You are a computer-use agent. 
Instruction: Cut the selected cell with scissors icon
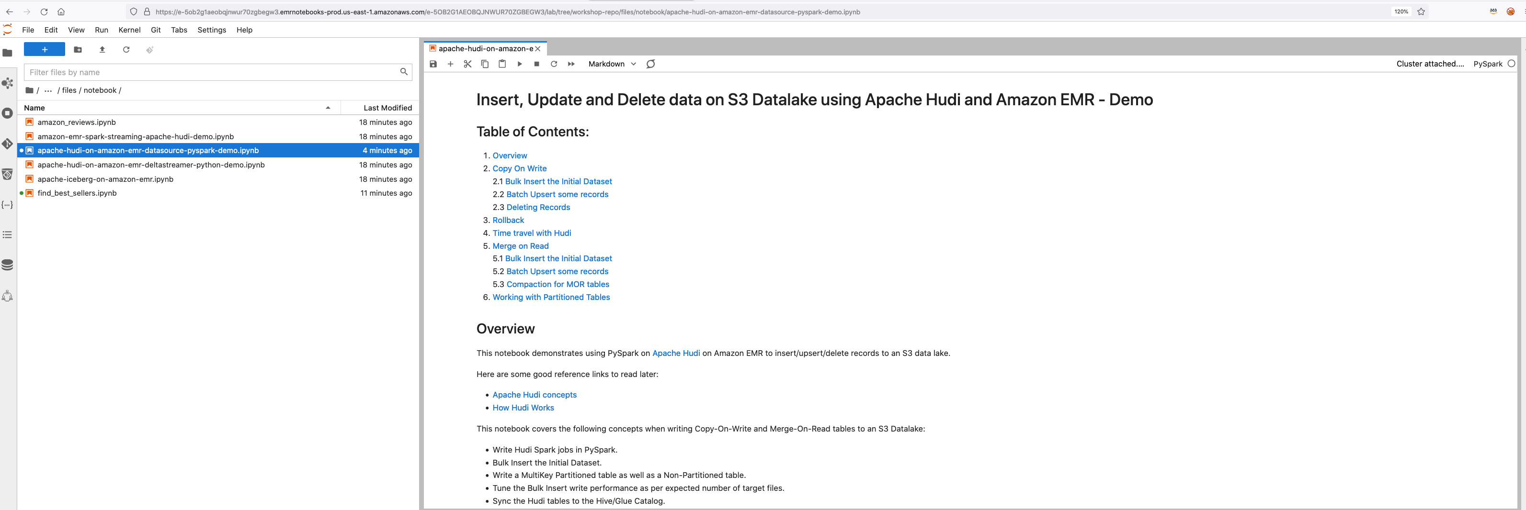pyautogui.click(x=467, y=64)
